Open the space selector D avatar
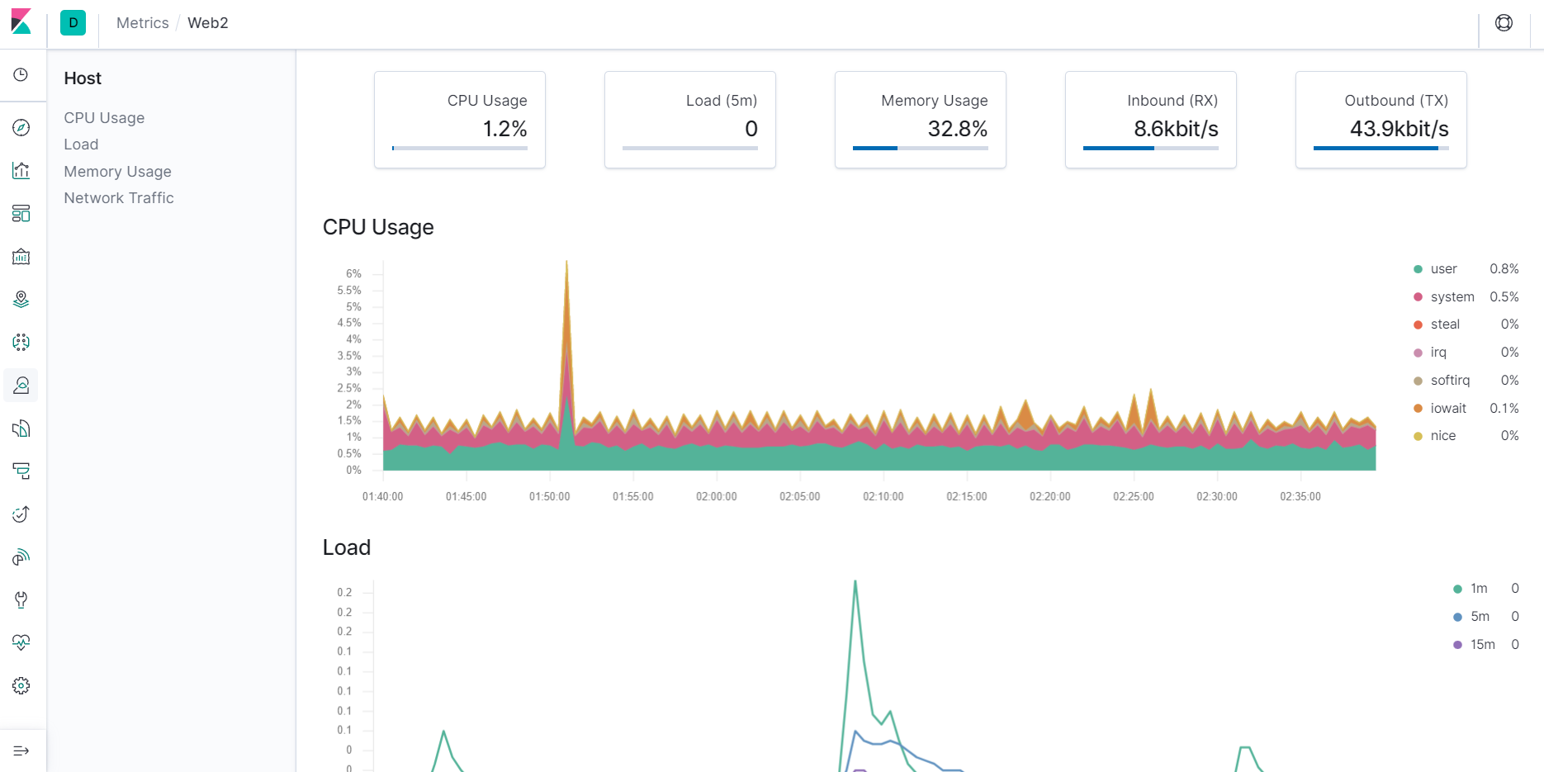The image size is (1544, 772). (x=73, y=23)
